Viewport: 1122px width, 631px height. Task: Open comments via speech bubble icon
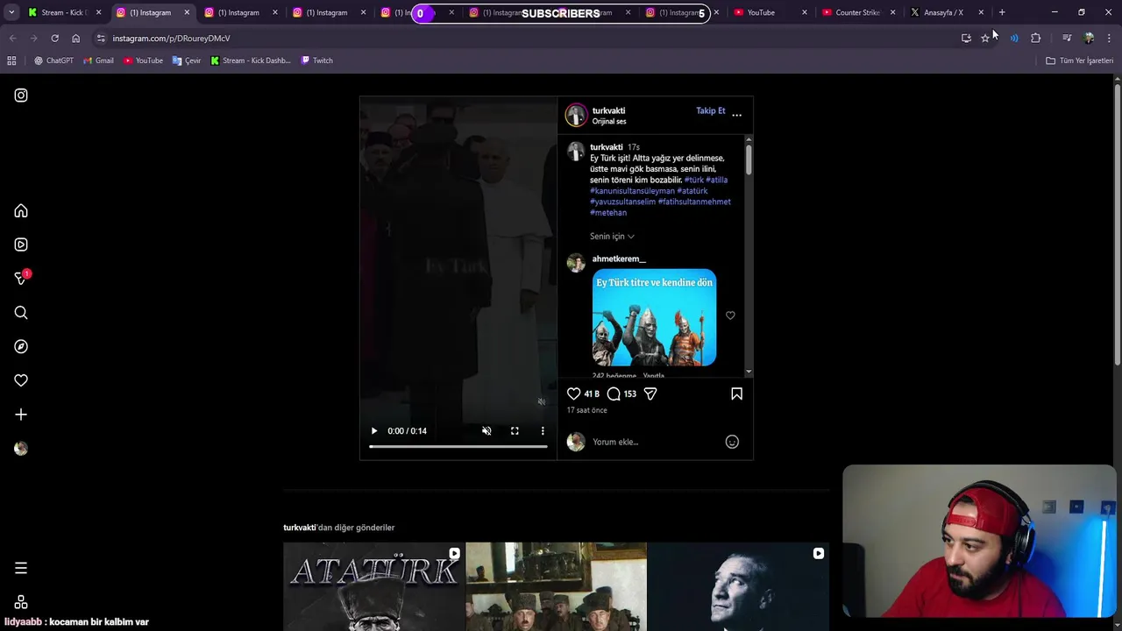click(614, 394)
